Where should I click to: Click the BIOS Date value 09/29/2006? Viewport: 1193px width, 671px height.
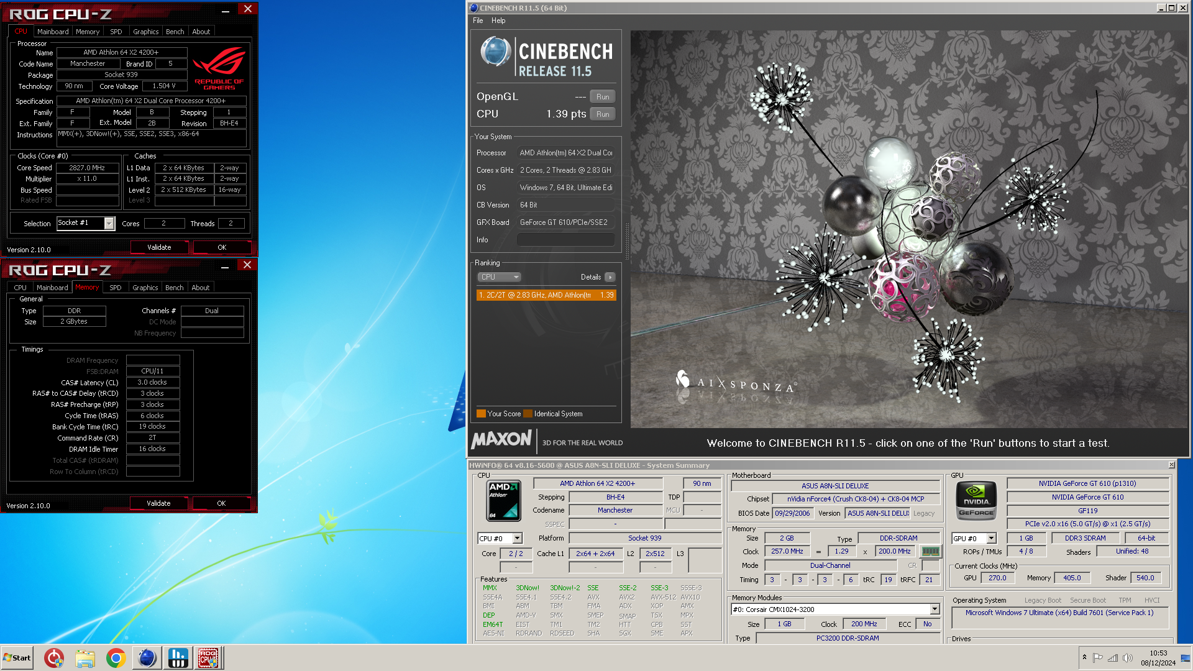pyautogui.click(x=792, y=513)
